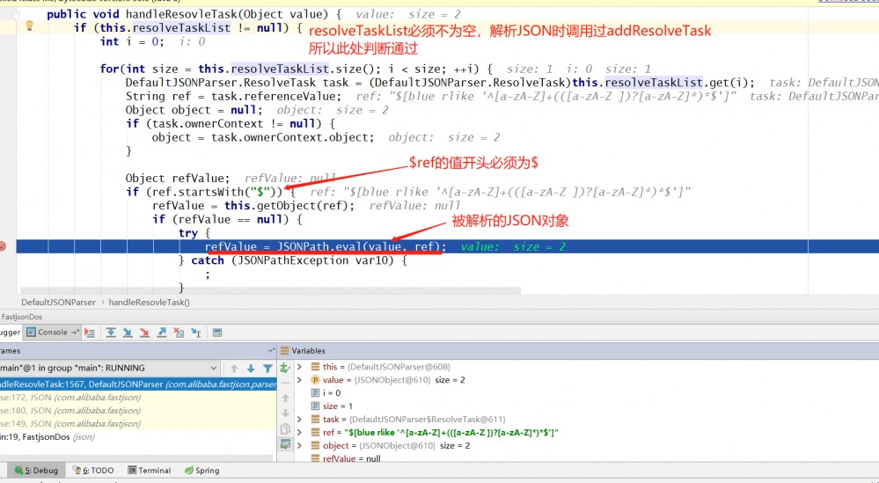Image resolution: width=879 pixels, height=483 pixels.
Task: Click 'catch (JSONPathException var10)' line
Action: (x=293, y=260)
